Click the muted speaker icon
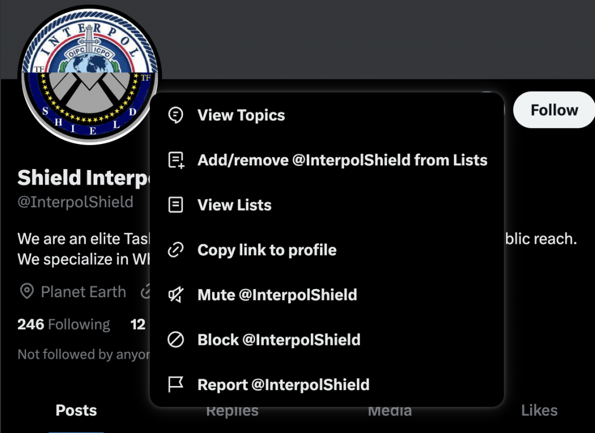Viewport: 595px width, 433px height. click(x=175, y=295)
